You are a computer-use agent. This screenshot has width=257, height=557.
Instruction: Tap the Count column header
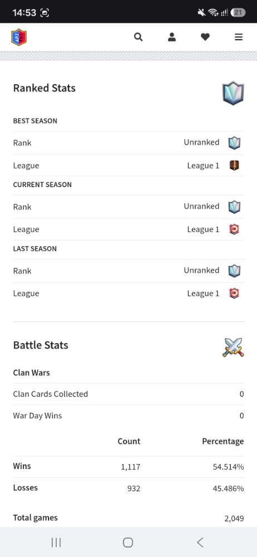tap(129, 441)
